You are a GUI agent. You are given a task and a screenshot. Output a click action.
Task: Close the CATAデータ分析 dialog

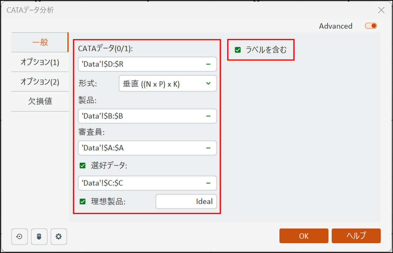point(381,10)
